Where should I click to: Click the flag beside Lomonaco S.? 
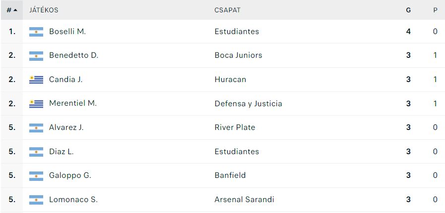tap(36, 200)
